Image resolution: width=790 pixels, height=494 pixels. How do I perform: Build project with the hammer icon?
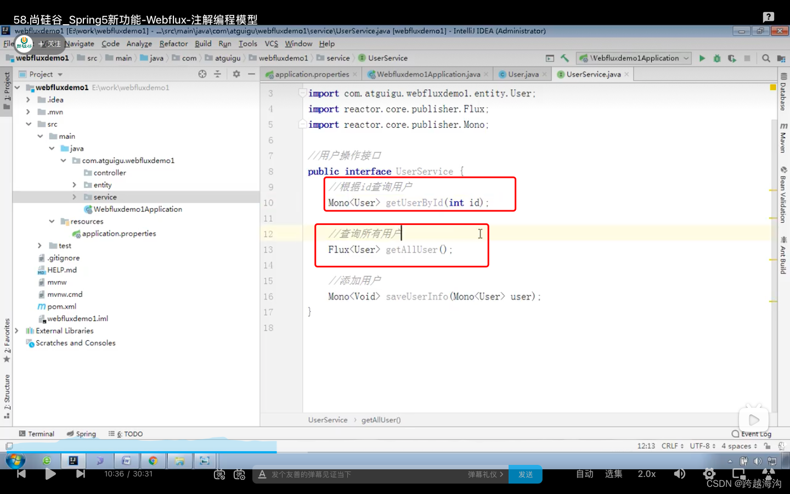[565, 58]
